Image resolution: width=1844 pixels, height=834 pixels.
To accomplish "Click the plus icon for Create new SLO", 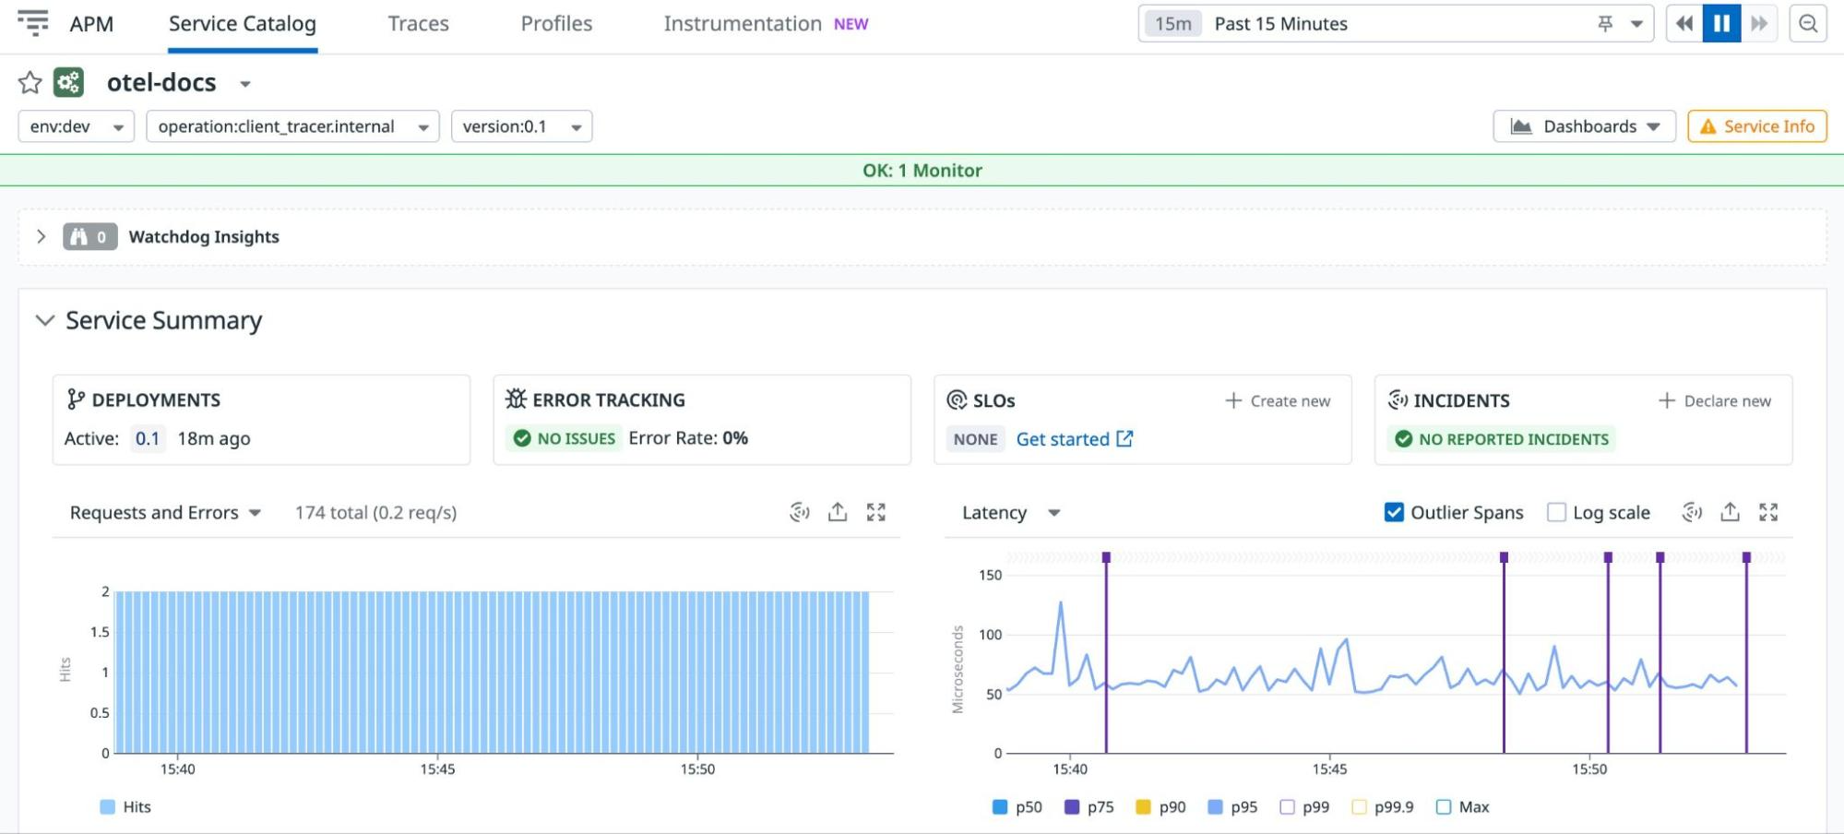I will [x=1233, y=400].
